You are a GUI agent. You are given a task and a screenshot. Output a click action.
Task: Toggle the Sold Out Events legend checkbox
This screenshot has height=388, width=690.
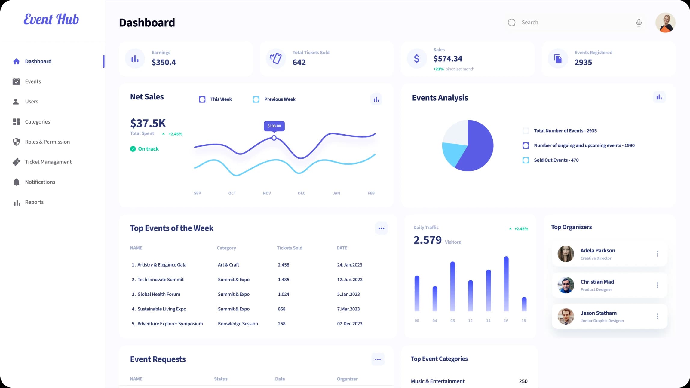[526, 160]
